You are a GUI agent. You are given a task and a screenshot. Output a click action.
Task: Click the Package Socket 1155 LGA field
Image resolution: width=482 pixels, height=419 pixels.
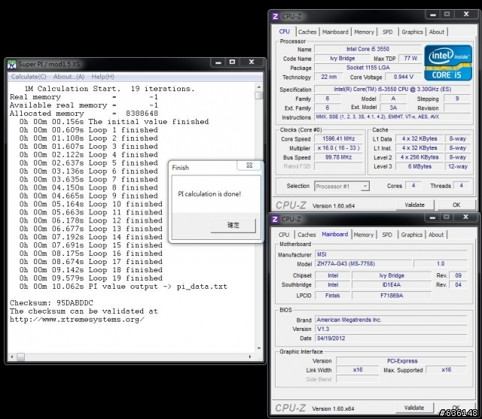point(368,68)
